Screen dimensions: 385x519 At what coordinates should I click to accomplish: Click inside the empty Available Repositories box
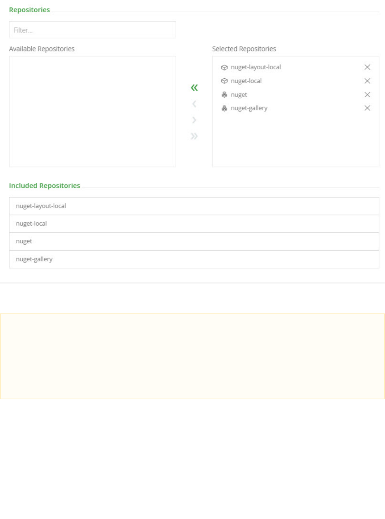pyautogui.click(x=92, y=111)
